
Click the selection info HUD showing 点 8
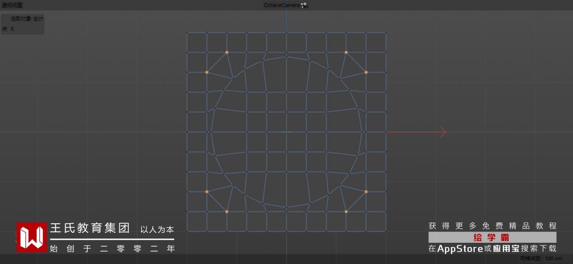coord(23,24)
